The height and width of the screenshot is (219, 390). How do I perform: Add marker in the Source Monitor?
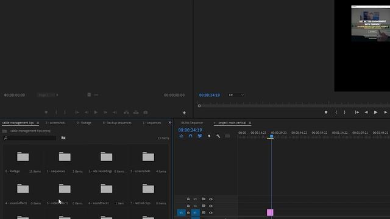(x=46, y=113)
